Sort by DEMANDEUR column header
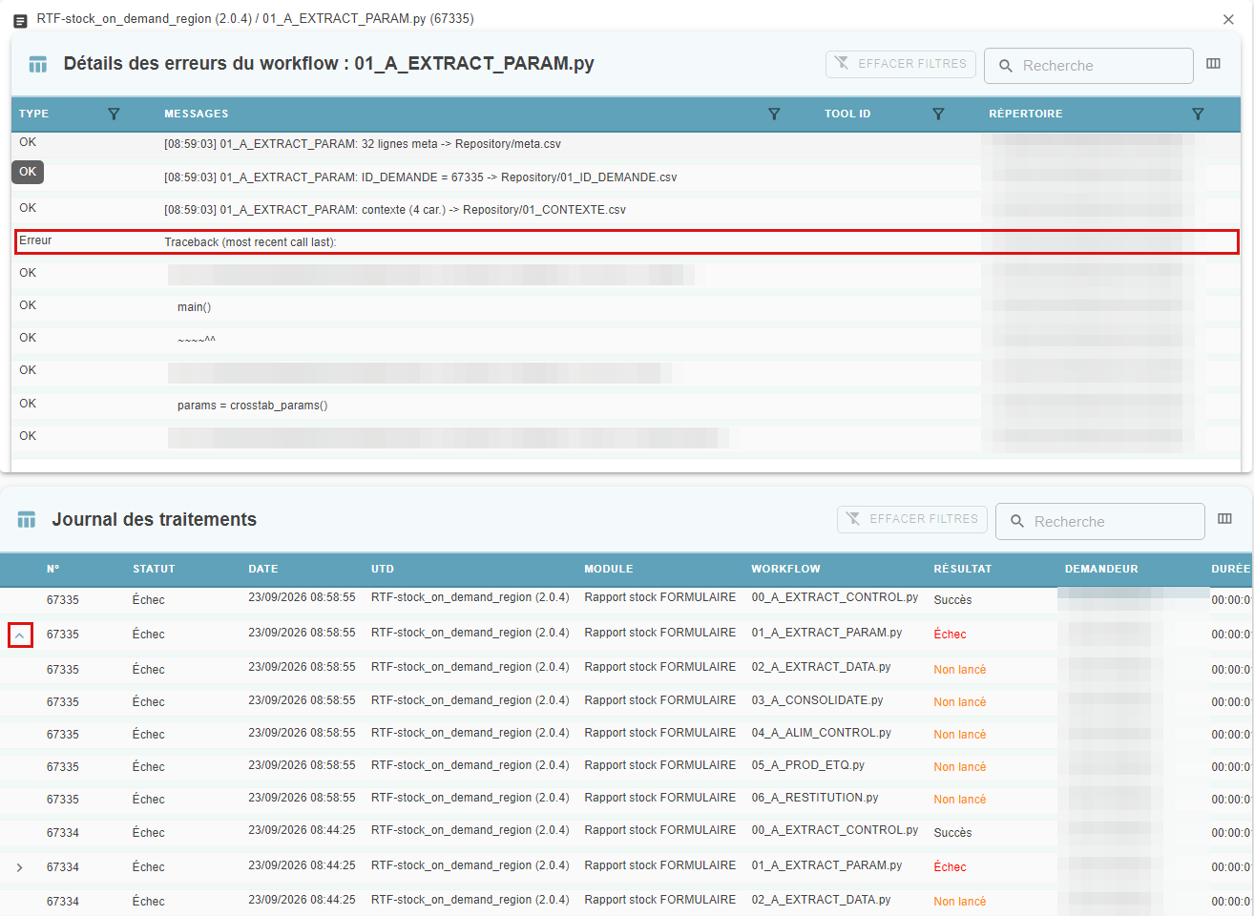This screenshot has height=916, width=1254. coord(1101,569)
